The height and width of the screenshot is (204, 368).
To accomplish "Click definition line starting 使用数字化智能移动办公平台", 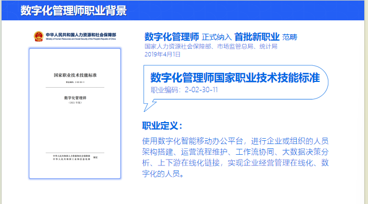I will point(235,141).
